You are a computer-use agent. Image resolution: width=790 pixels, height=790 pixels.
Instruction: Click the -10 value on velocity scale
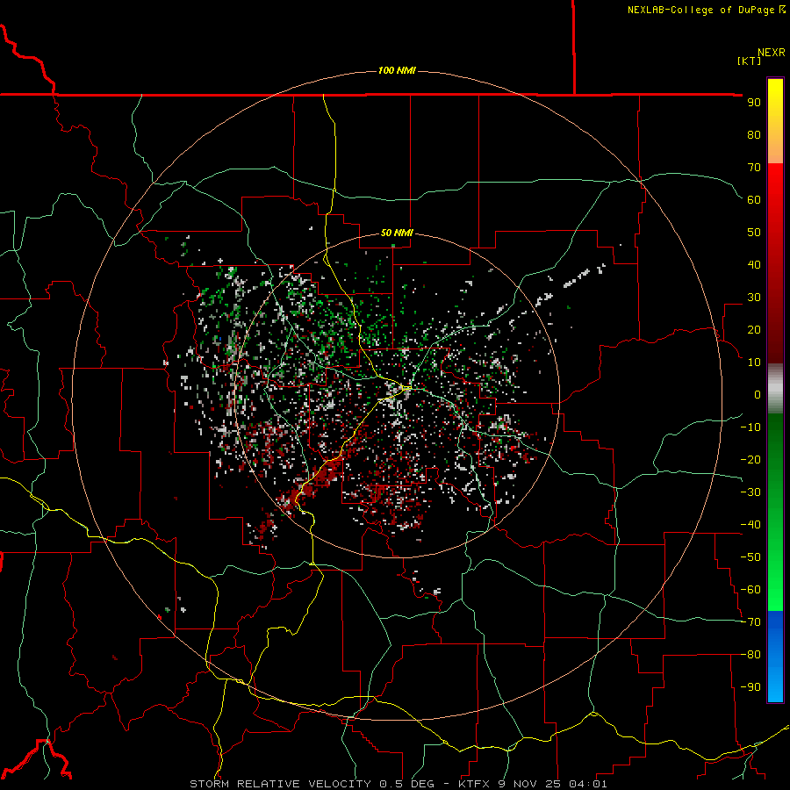click(750, 427)
